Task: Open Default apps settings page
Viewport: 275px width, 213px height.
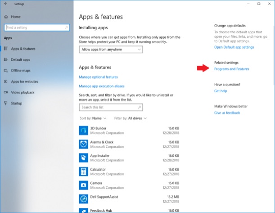Action: [x=21, y=59]
